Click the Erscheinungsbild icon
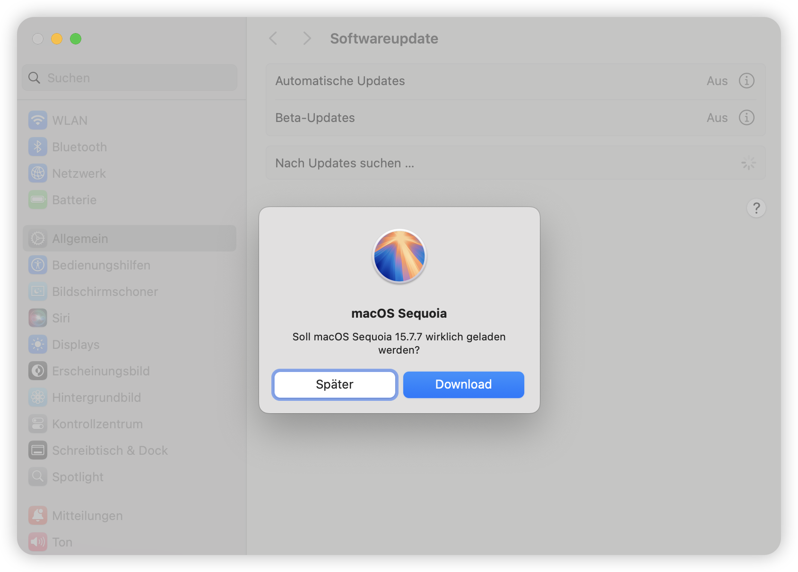798x572 pixels. click(38, 371)
